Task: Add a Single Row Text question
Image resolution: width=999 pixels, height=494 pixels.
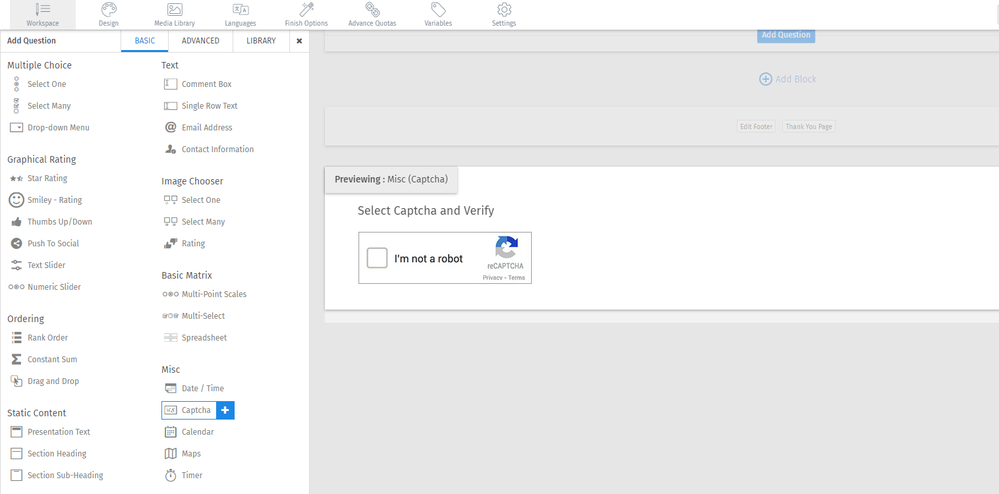Action: pyautogui.click(x=201, y=106)
